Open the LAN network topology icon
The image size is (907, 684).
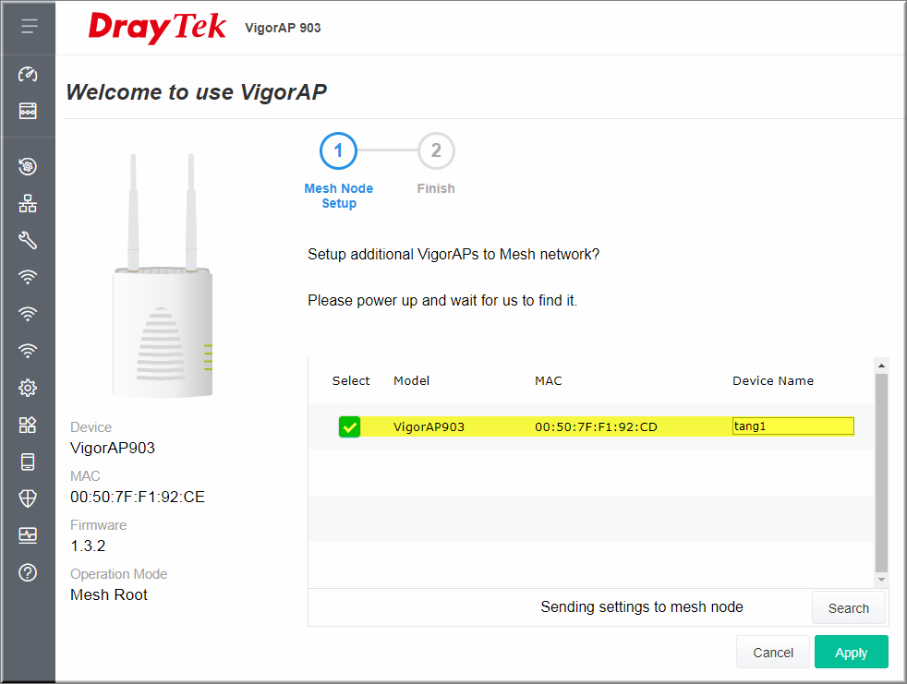(28, 203)
